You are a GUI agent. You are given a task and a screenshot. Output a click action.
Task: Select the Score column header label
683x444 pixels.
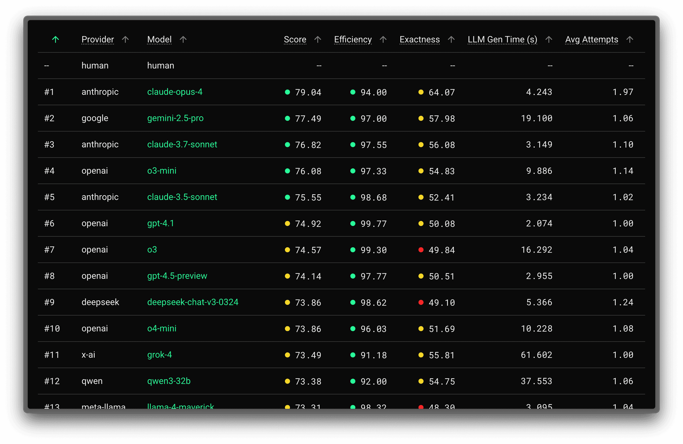tap(295, 39)
